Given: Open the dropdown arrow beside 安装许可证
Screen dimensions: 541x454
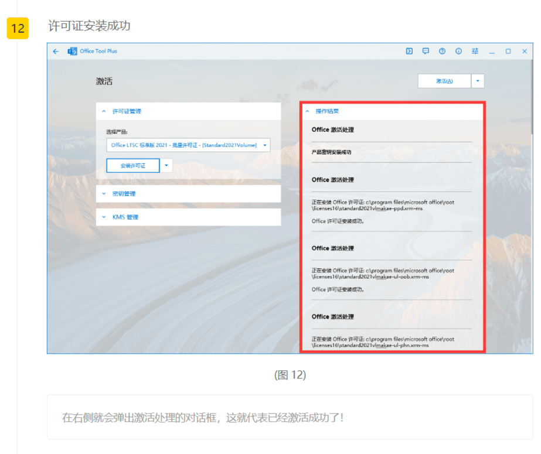Looking at the screenshot, I should pos(166,166).
